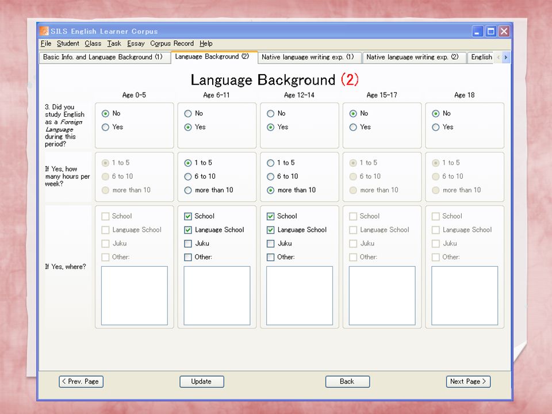Image resolution: width=552 pixels, height=414 pixels.
Task: Open the Task menu
Action: pos(114,43)
